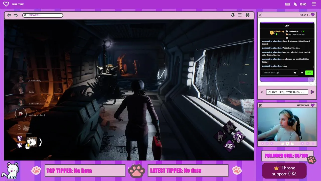This screenshot has height=181, width=321.
Task: Click the skull figure perk icon
Action: pos(238,137)
